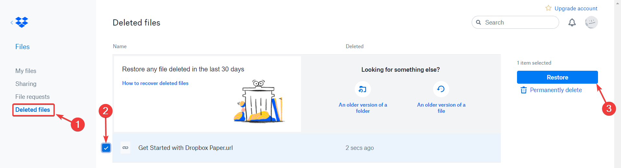
Task: Select Deleted files in the sidebar
Action: pos(33,110)
